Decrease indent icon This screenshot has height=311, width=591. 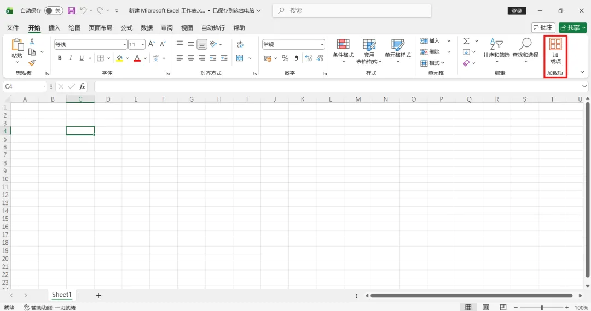pos(213,58)
